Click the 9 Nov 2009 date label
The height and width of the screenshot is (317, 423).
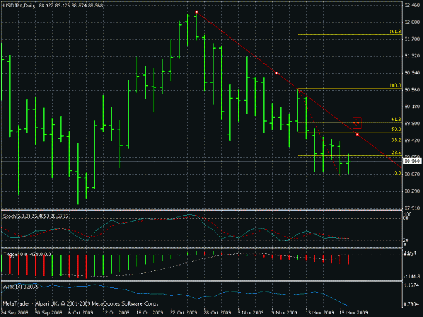pos(285,313)
